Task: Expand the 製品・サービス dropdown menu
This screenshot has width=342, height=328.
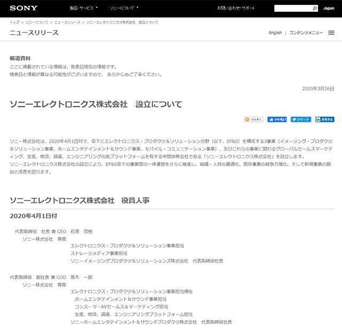Action: tap(83, 9)
